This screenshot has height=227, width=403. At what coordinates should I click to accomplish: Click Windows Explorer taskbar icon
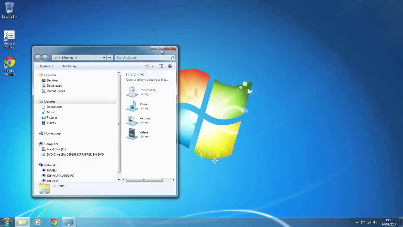click(x=22, y=222)
